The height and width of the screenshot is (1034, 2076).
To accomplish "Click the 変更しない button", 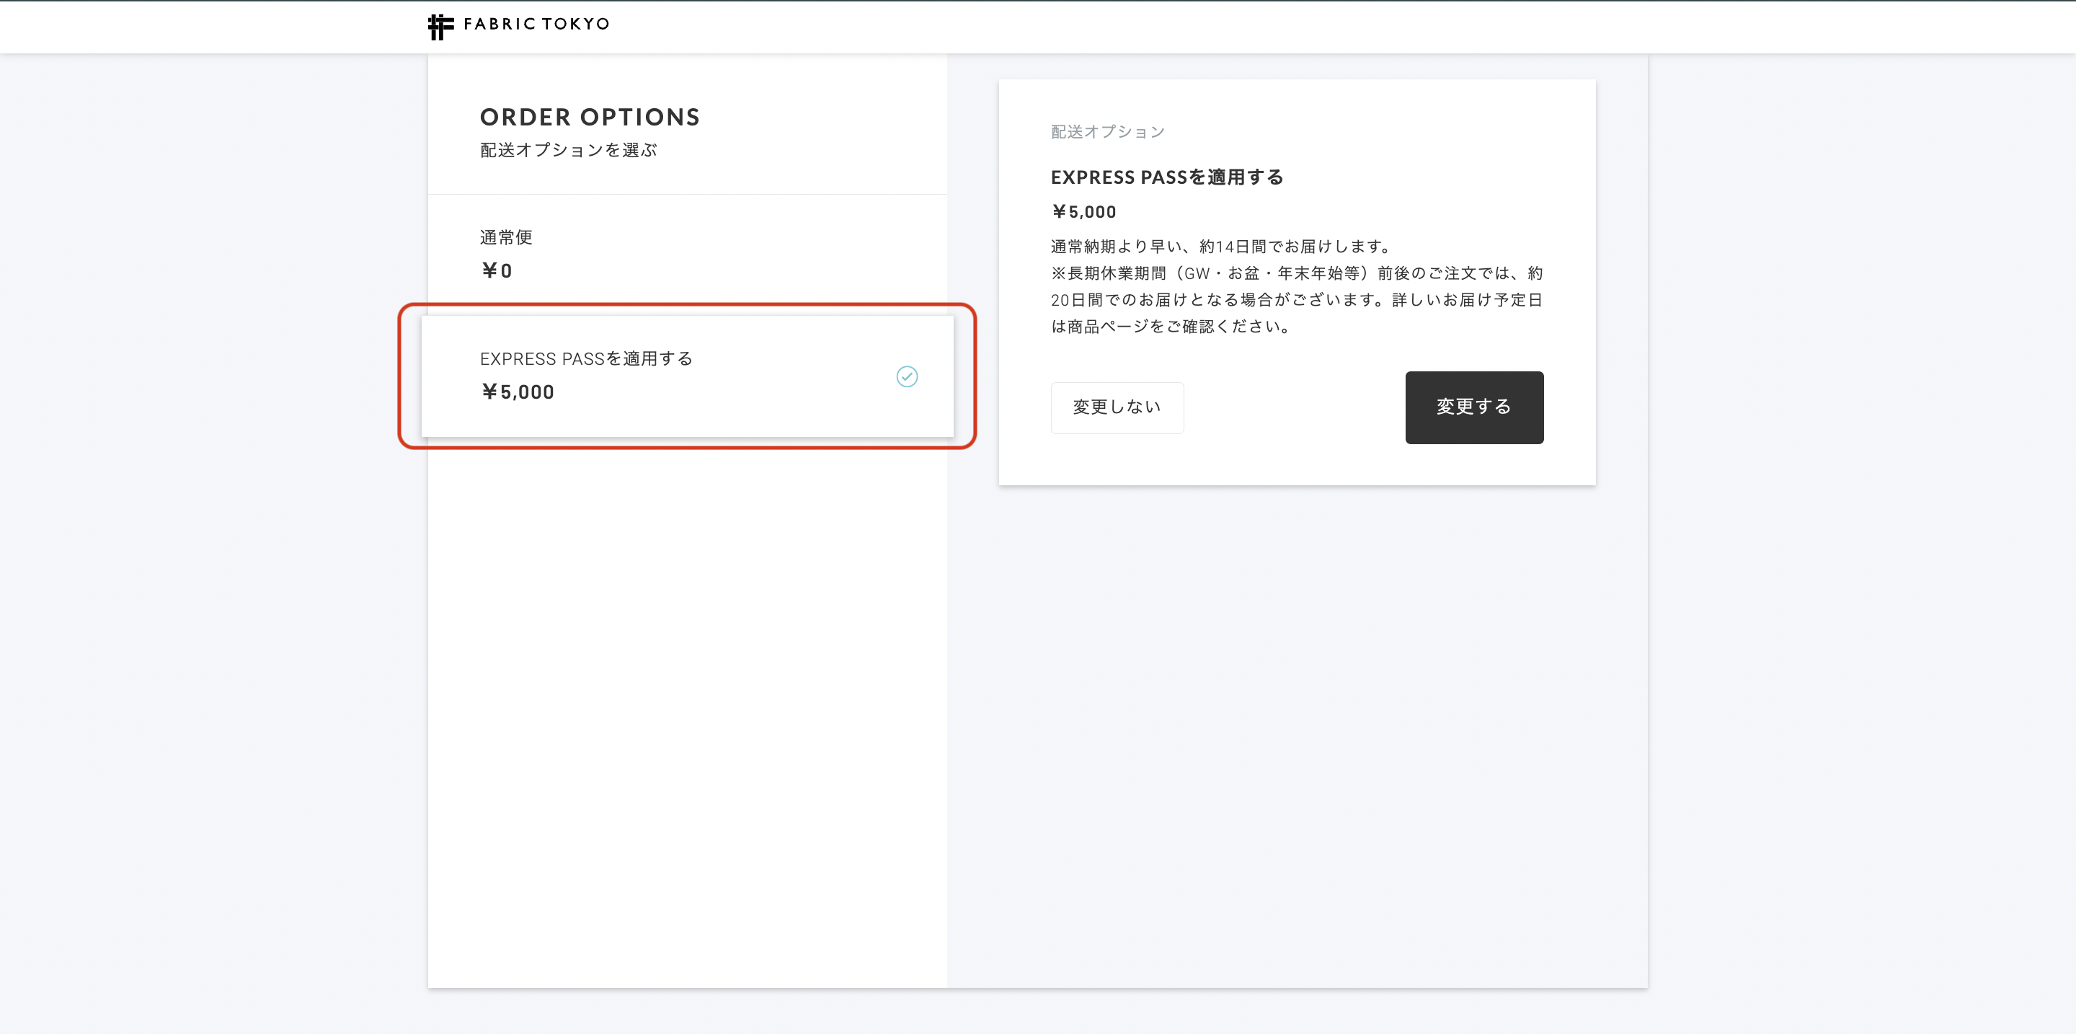I will [x=1117, y=408].
